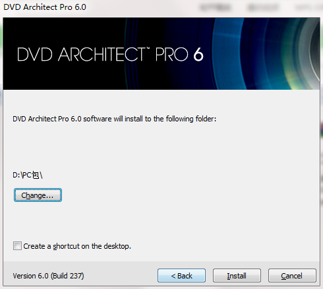Click the blurred background text beside the title
The width and height of the screenshot is (323, 289).
click(x=259, y=7)
